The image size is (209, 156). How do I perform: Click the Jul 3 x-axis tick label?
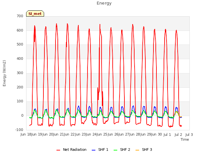(189, 135)
